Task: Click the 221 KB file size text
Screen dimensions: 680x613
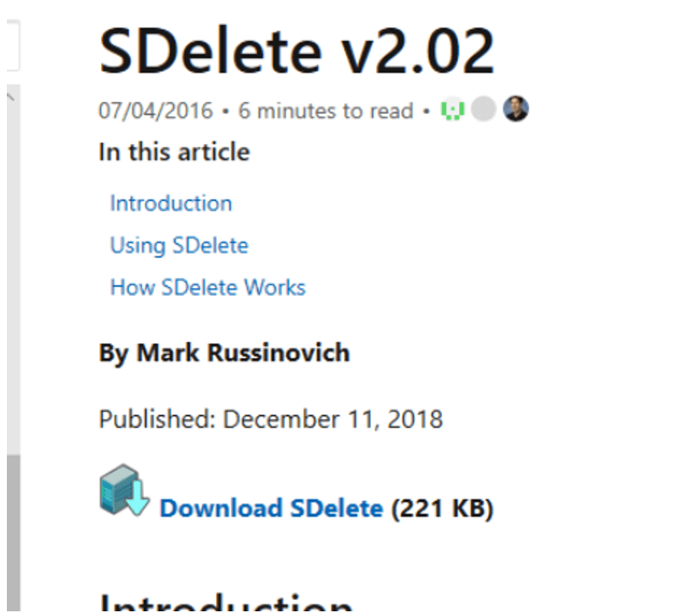Action: point(442,508)
